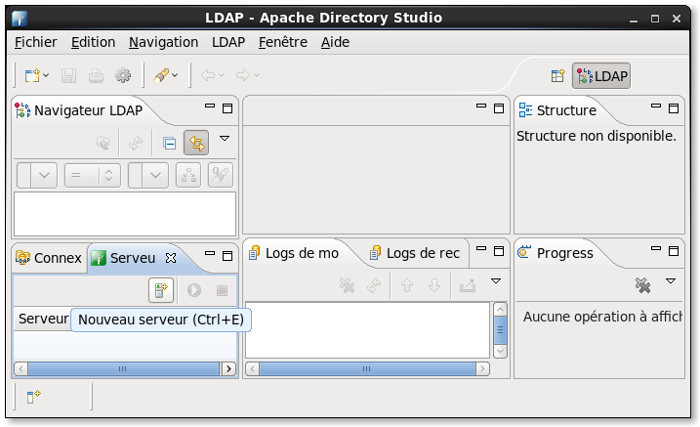This screenshot has width=700, height=427.
Task: Open the quick search operator combo box
Action: [92, 175]
